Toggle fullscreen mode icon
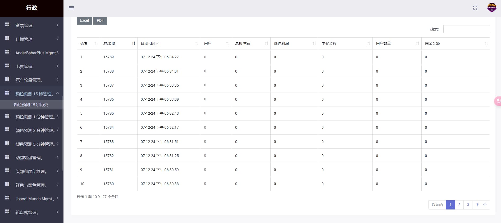This screenshot has width=501, height=223. pyautogui.click(x=475, y=8)
